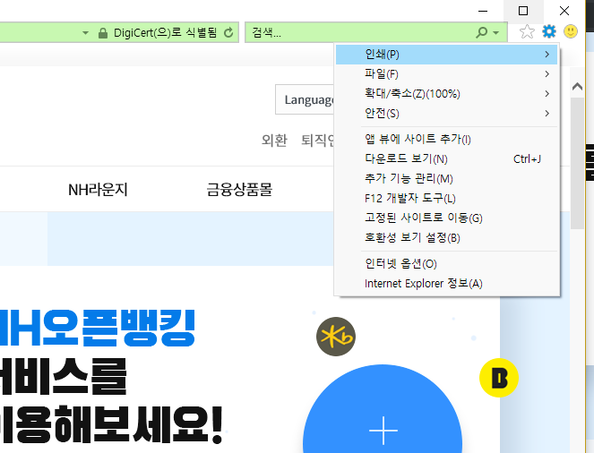
Task: Choose 추가 기능 관리(M) menu entry
Action: [x=447, y=179]
